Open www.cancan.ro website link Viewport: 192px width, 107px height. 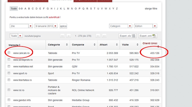click(21, 53)
